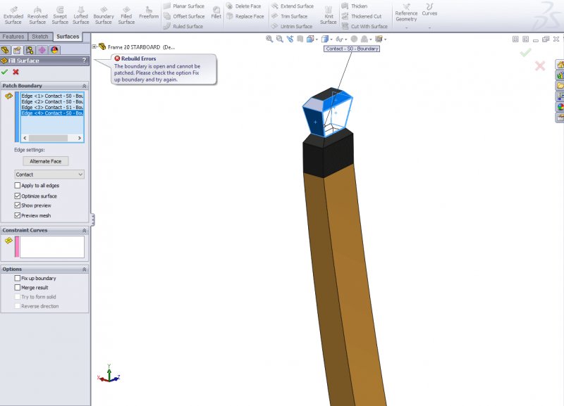Select Edge <2> in Patch Boundary list
Screen dimensions: 564x406
tap(52, 101)
